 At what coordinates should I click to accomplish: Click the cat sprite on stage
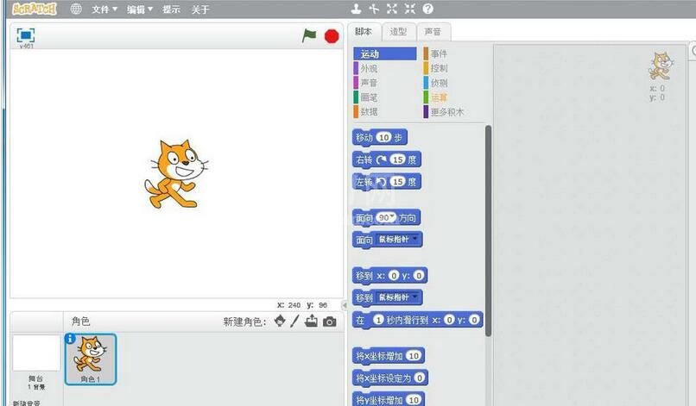pyautogui.click(x=176, y=174)
